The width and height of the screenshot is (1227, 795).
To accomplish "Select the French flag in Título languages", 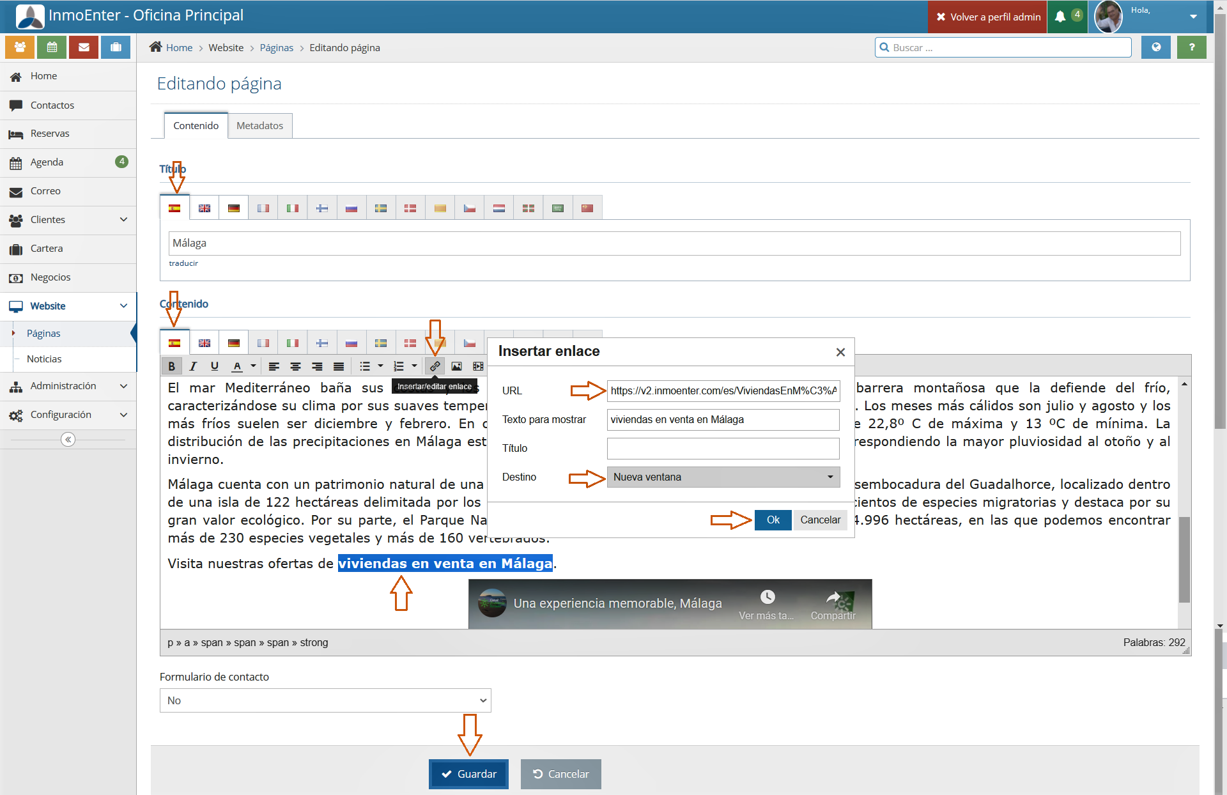I will click(263, 208).
